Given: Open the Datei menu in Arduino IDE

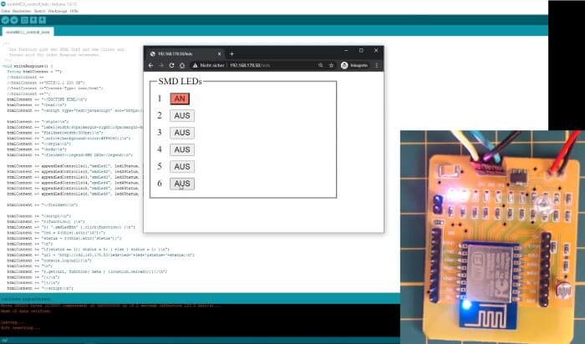Looking at the screenshot, I should pos(6,11).
